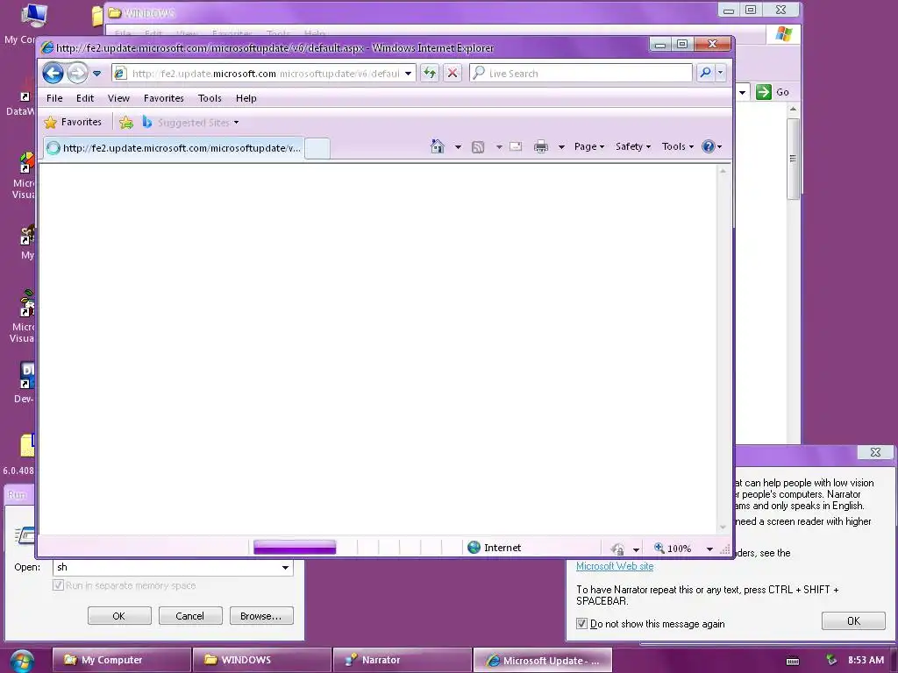Expand the address bar URL history dropdown

[x=408, y=74]
